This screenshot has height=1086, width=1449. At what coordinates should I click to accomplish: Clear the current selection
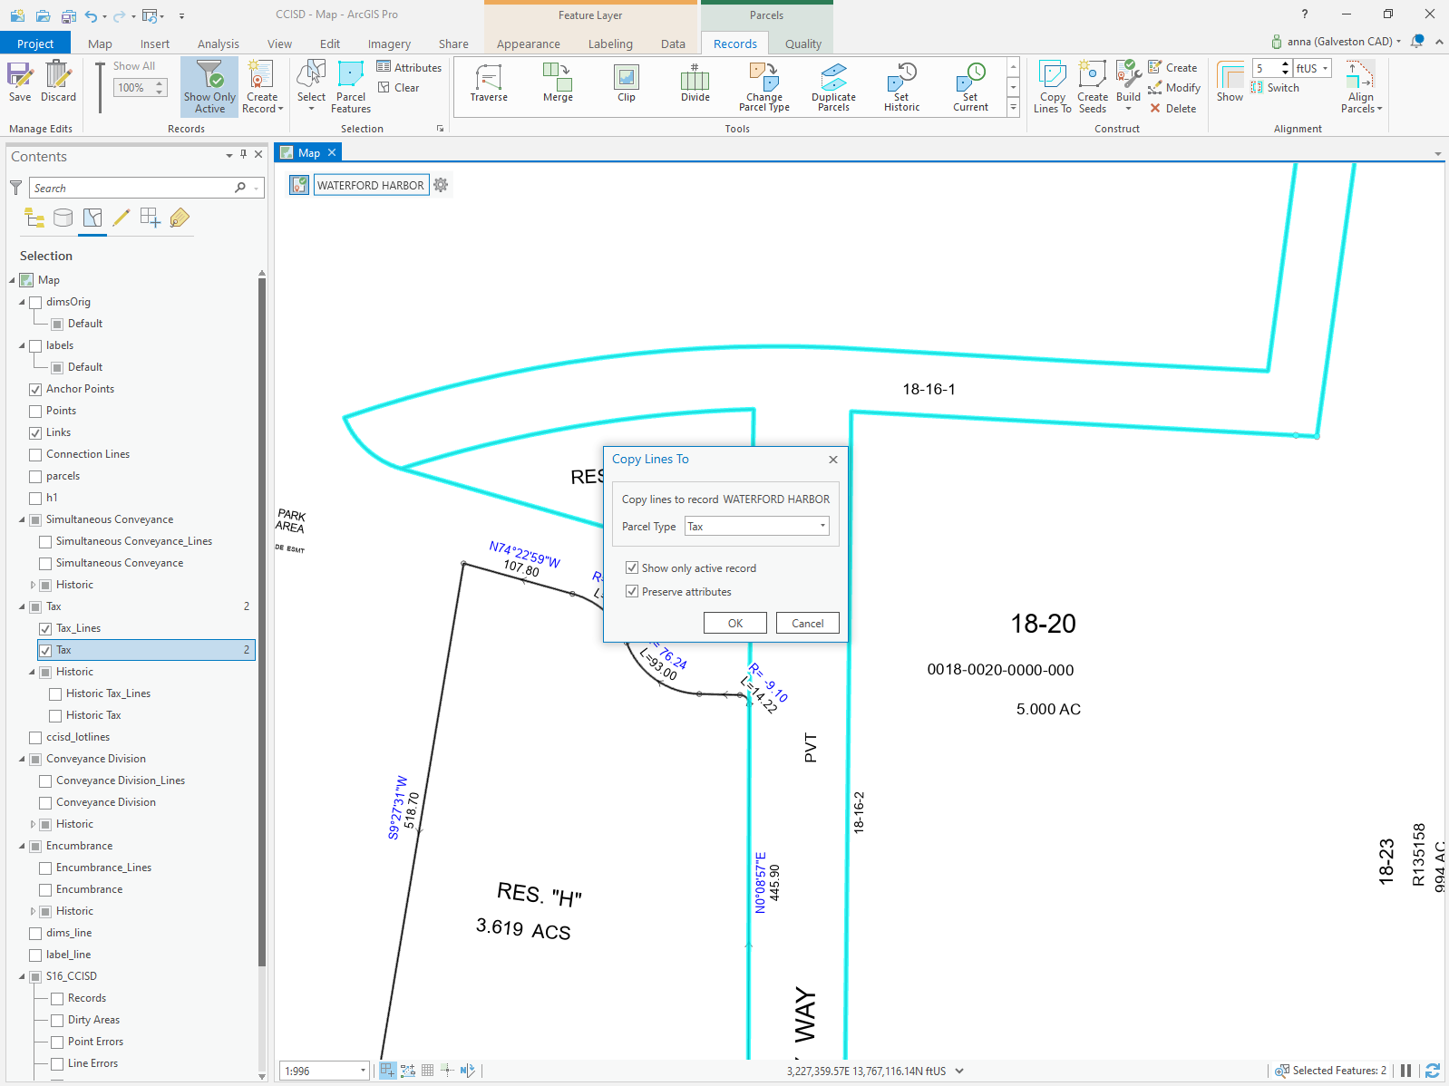(x=399, y=88)
